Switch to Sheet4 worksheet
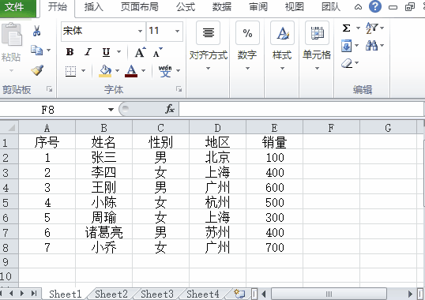This screenshot has width=425, height=300. pyautogui.click(x=203, y=294)
